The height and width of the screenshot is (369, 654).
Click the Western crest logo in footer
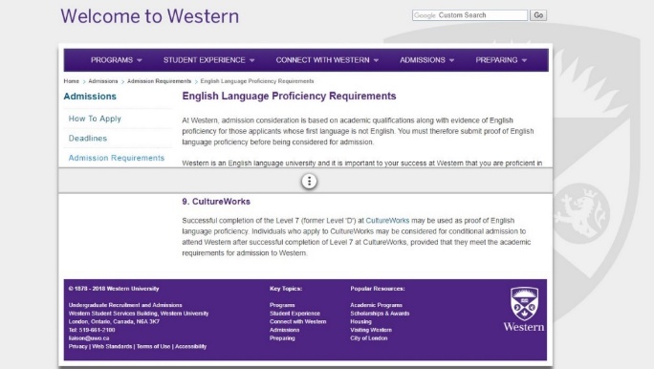tap(524, 310)
